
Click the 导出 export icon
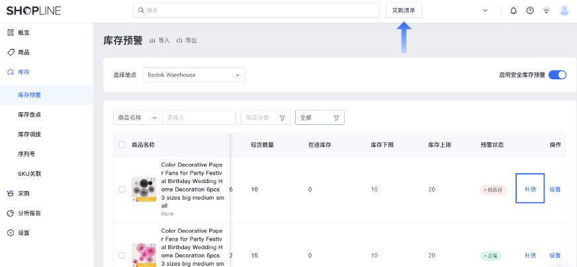click(x=180, y=41)
